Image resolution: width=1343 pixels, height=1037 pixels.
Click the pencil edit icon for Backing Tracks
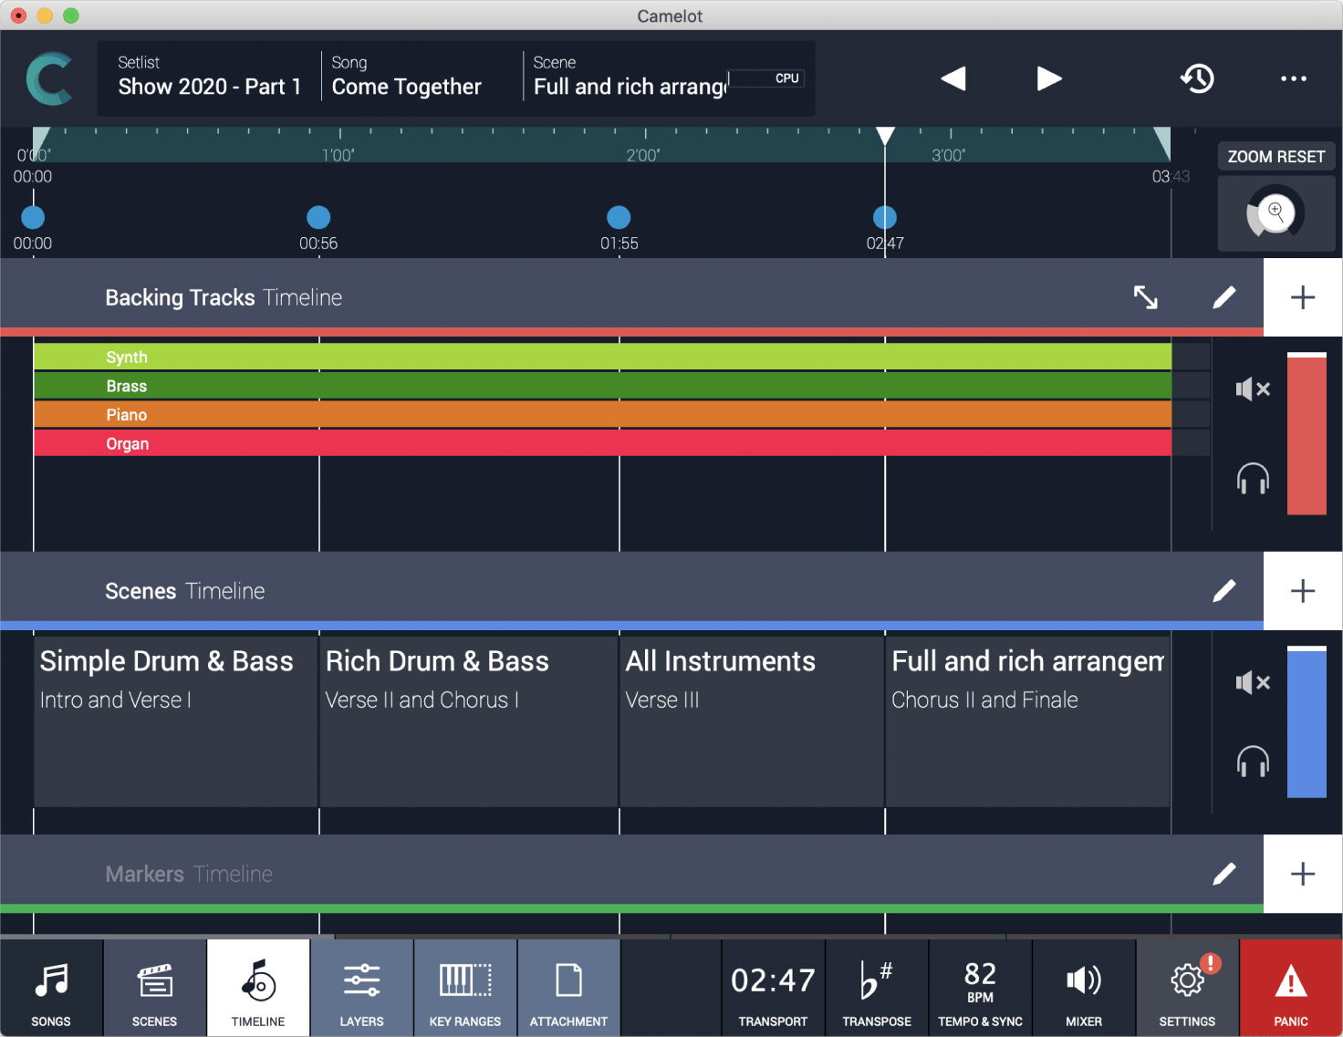point(1223,297)
